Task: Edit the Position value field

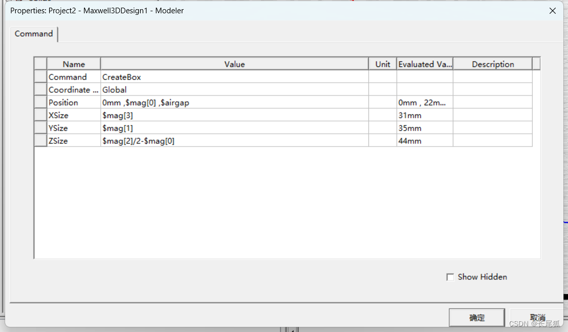Action: point(234,103)
